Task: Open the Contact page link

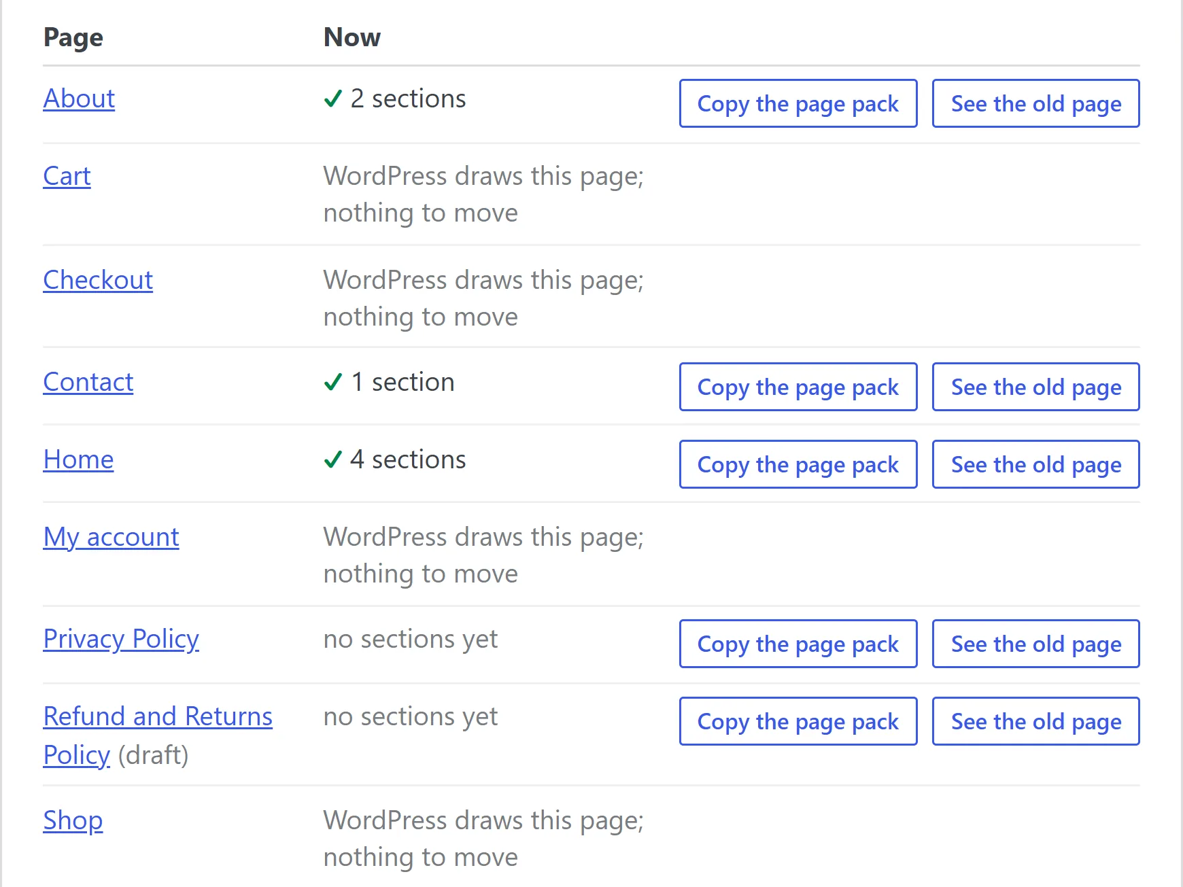Action: (88, 382)
